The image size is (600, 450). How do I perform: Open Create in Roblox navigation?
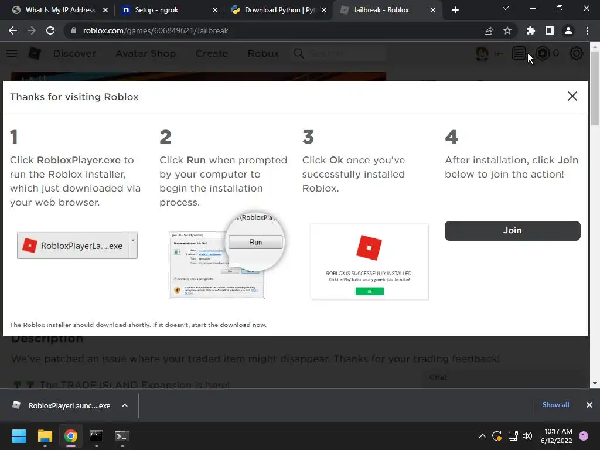coord(212,53)
